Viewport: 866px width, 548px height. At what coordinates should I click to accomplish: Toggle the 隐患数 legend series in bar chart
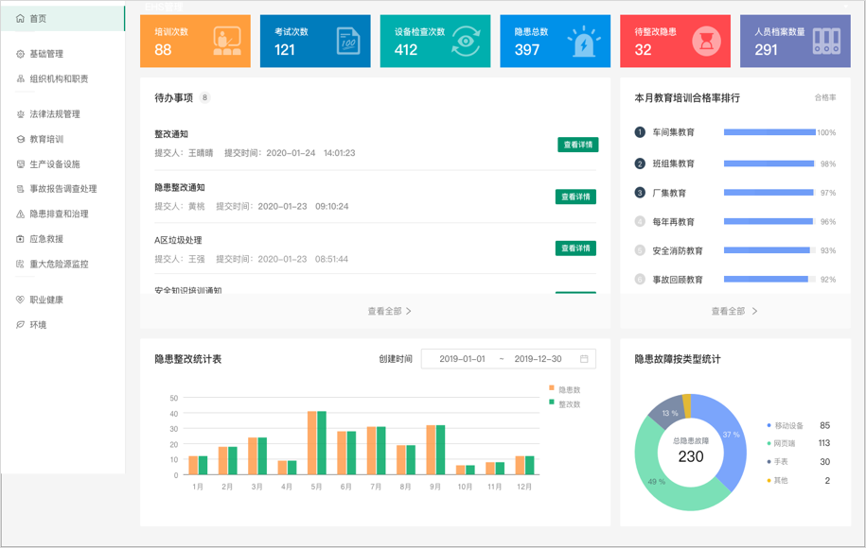[x=564, y=389]
